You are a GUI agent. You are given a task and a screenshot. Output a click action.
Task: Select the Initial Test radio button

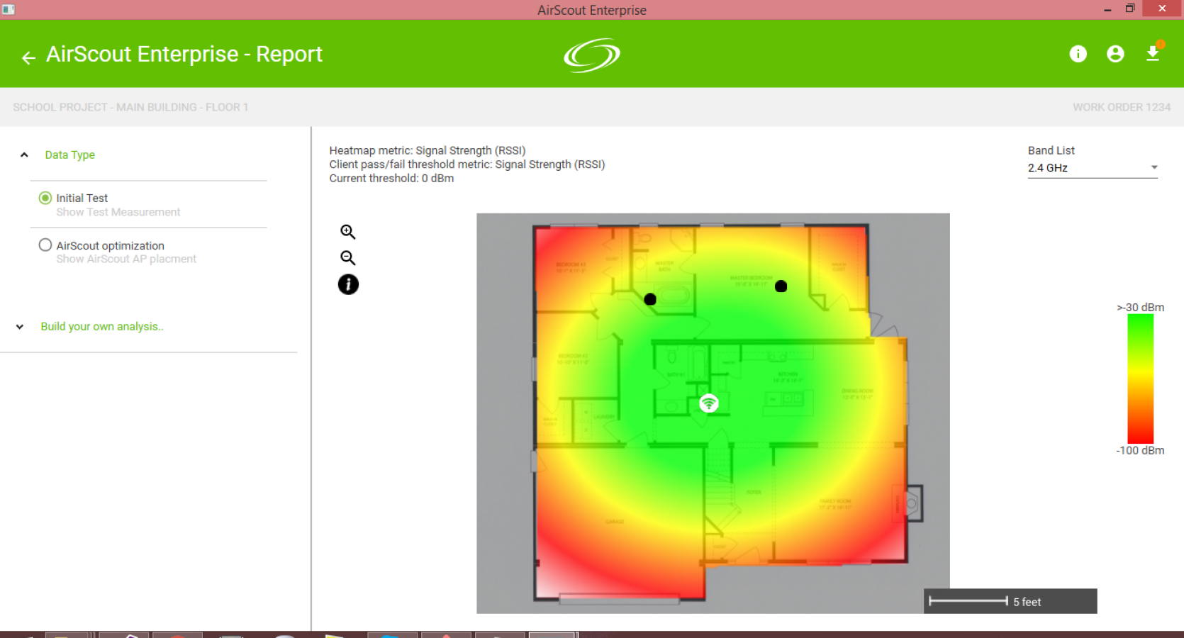click(x=45, y=198)
